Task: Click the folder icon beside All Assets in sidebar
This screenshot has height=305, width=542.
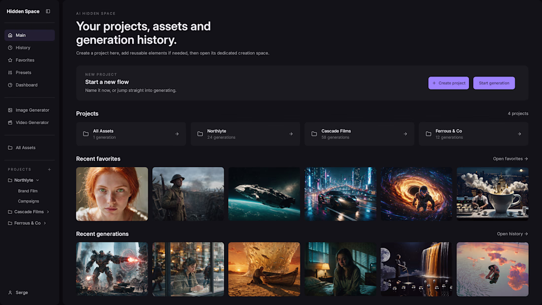Action: pyautogui.click(x=10, y=148)
